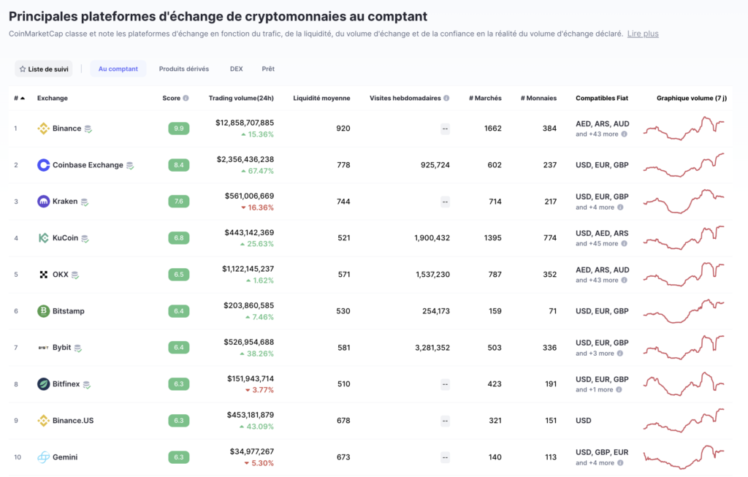This screenshot has width=748, height=477.
Task: Select the Au comptant tab
Action: pyautogui.click(x=118, y=69)
